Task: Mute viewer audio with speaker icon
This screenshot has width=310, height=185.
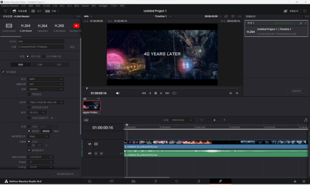Action: pyautogui.click(x=118, y=93)
